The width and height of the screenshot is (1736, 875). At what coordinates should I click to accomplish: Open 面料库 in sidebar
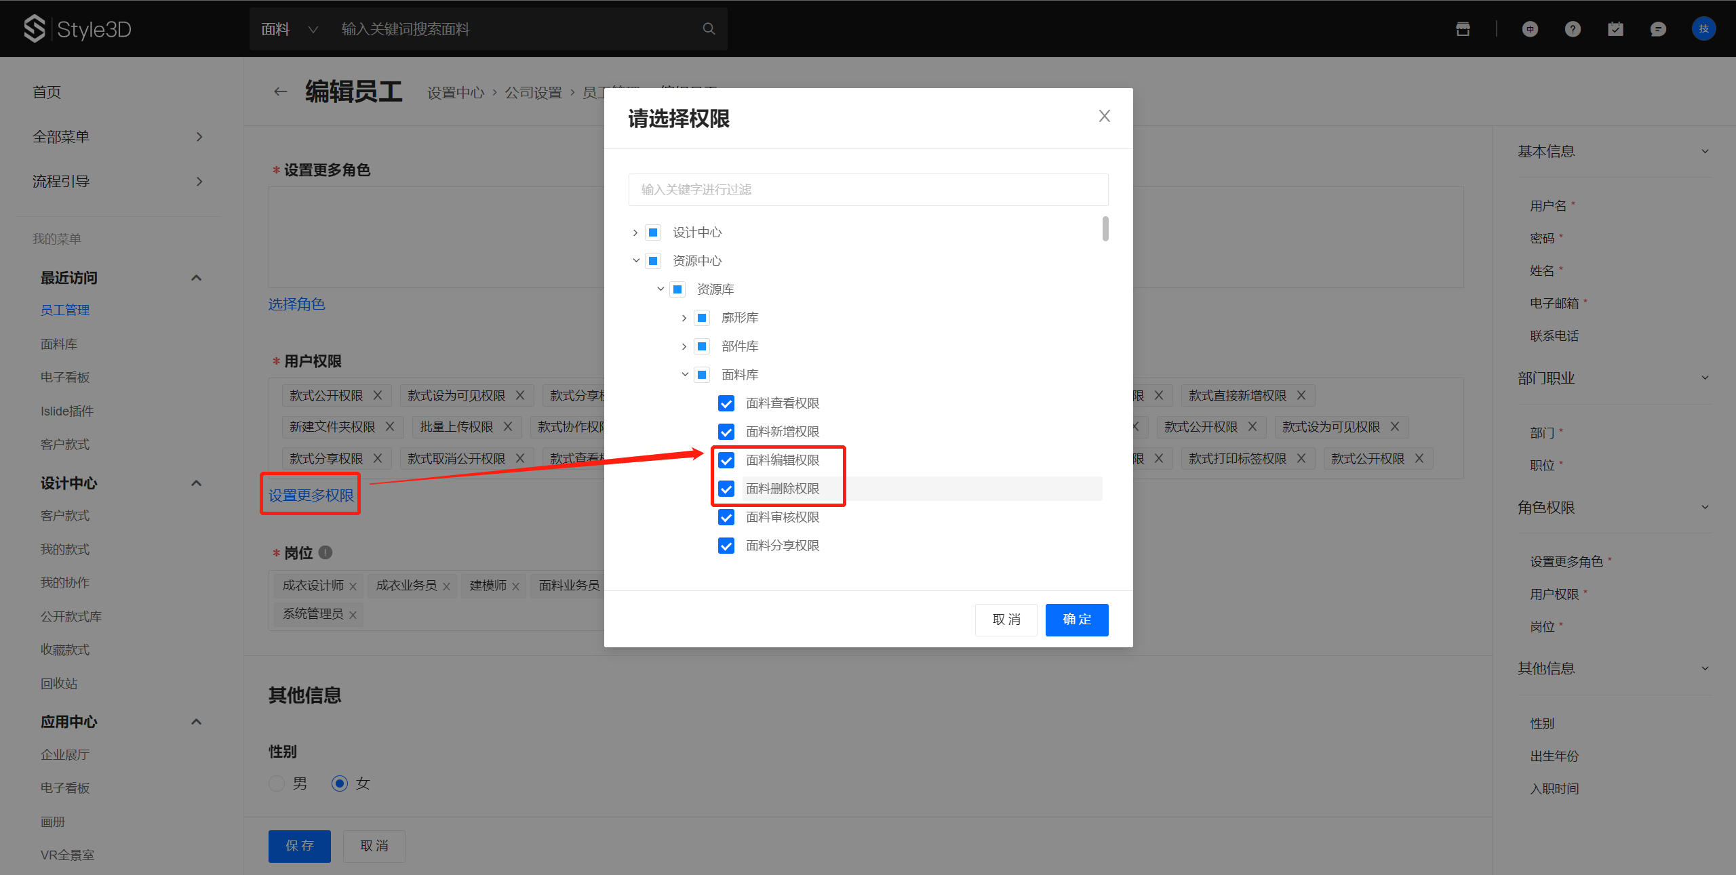click(59, 344)
